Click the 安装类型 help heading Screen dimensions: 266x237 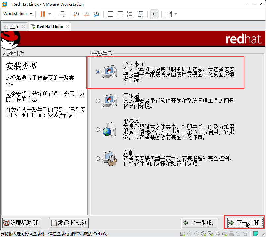[x=22, y=66]
